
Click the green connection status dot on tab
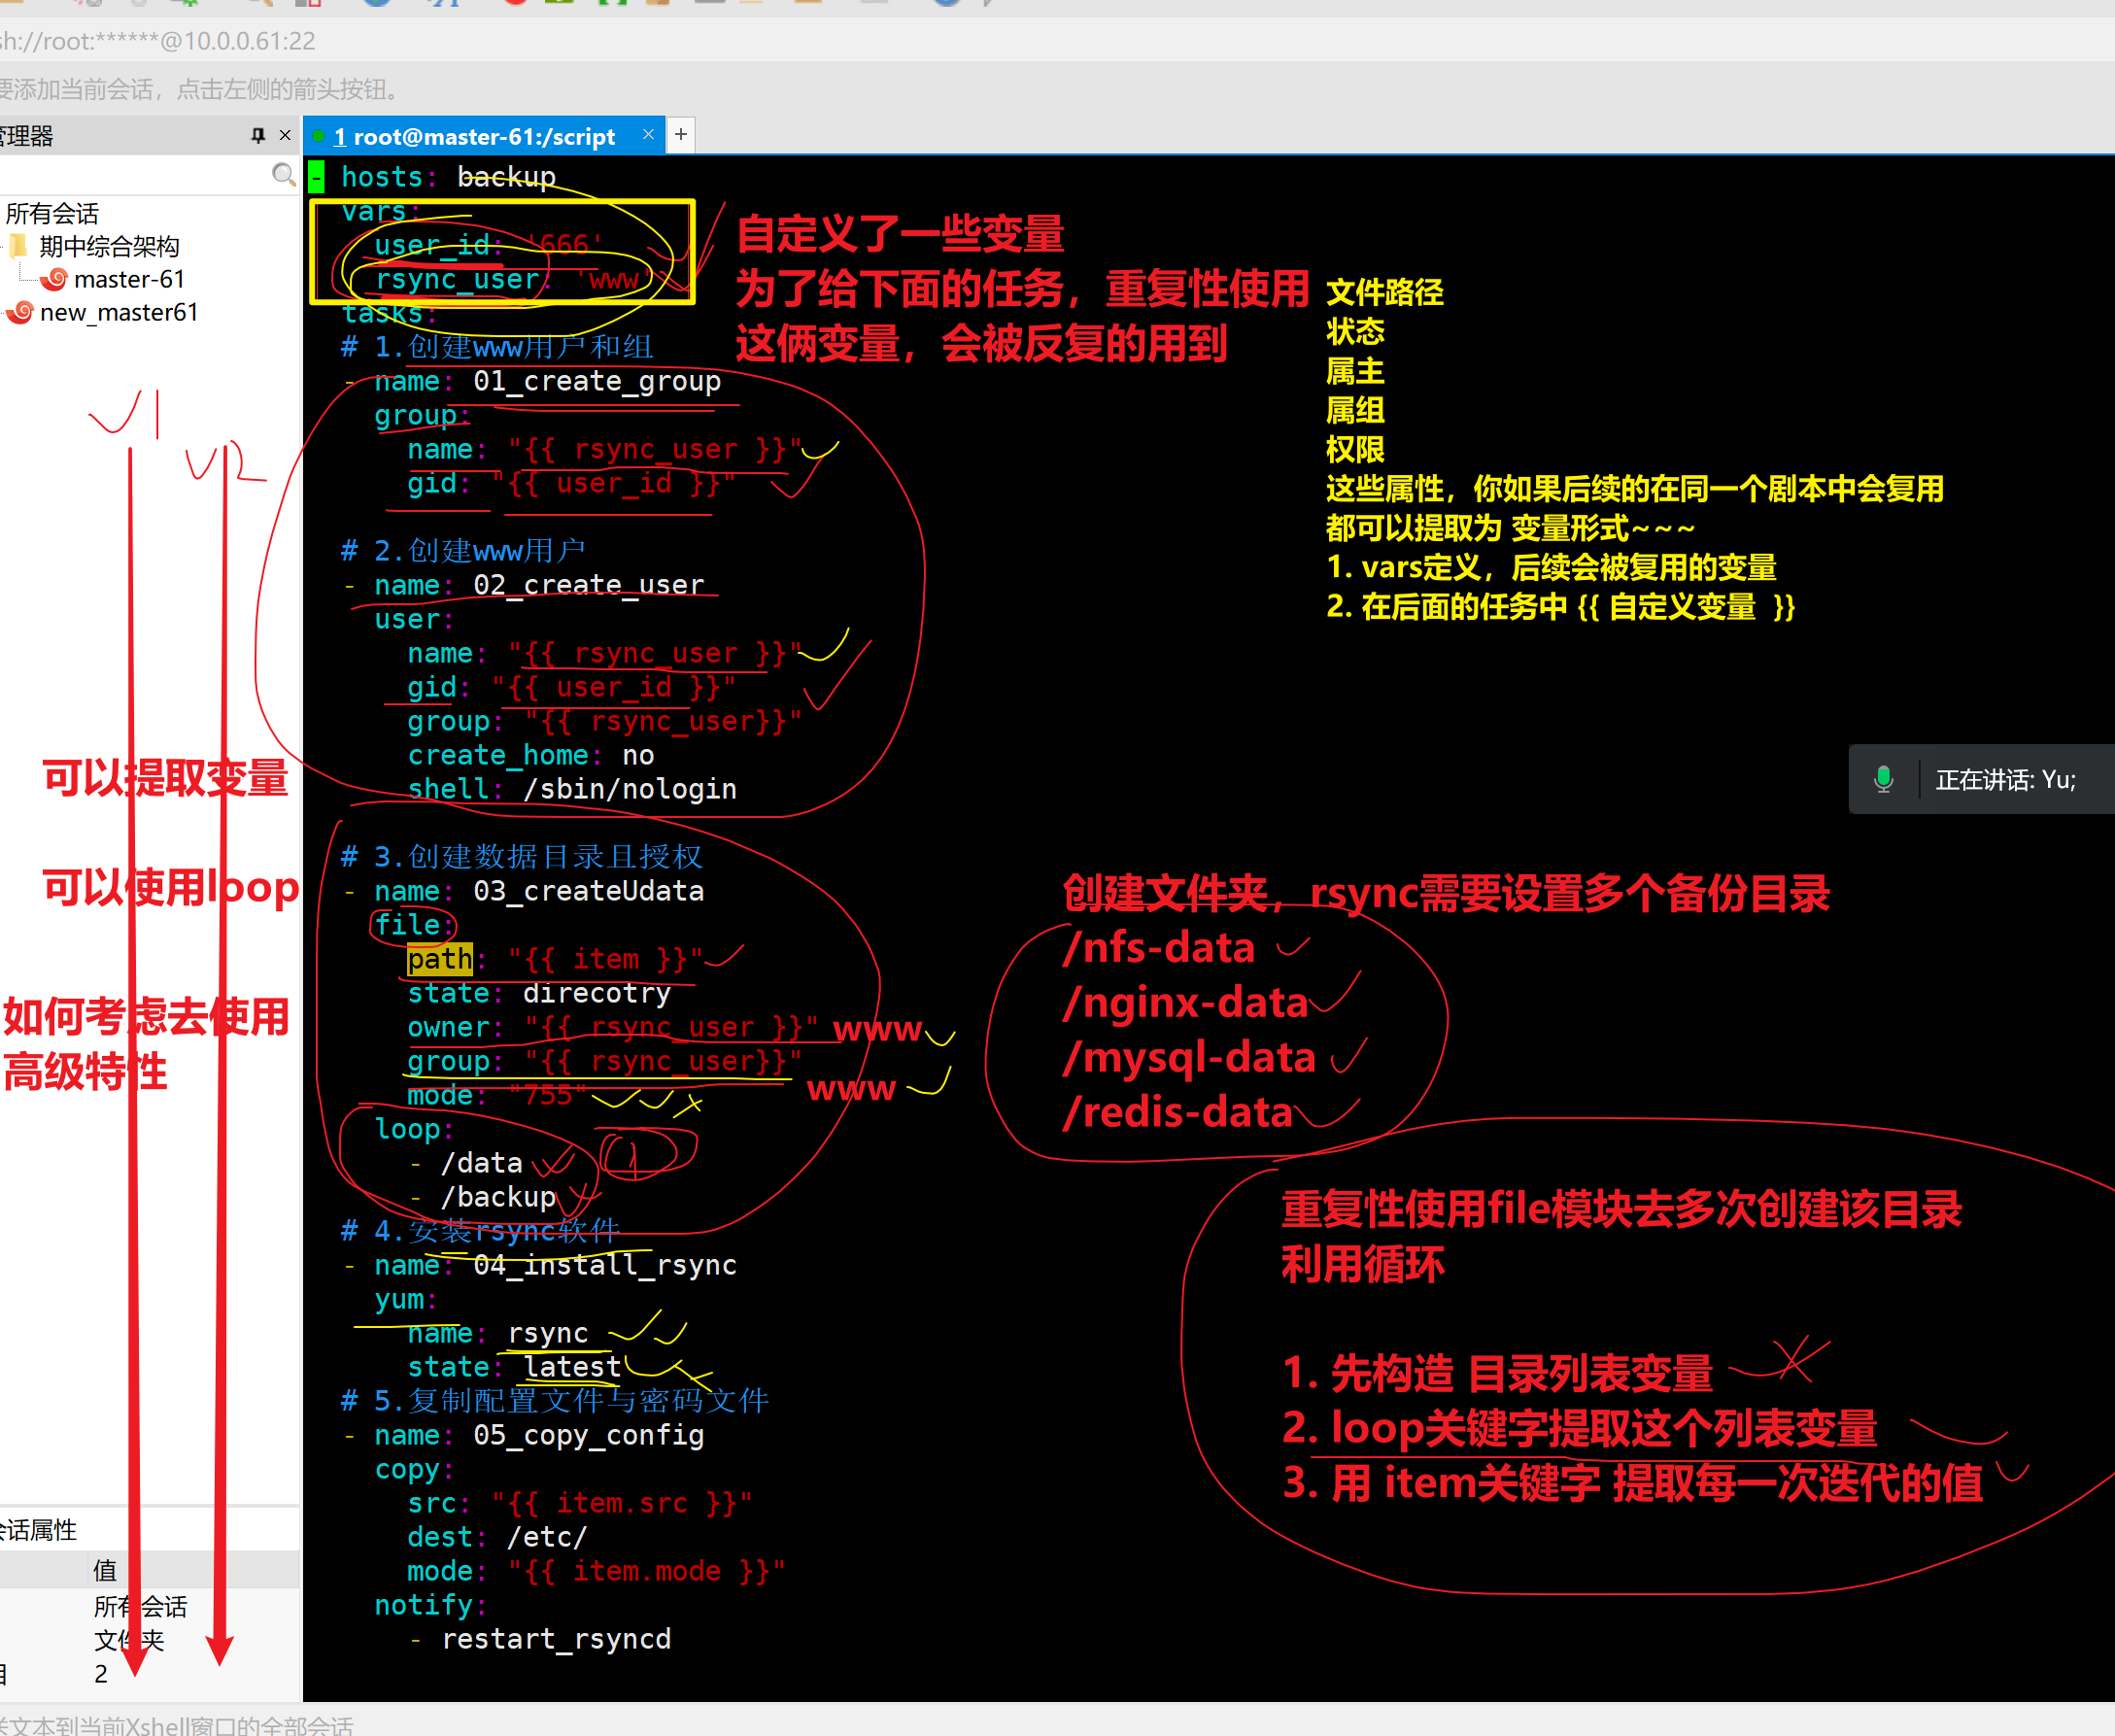pos(319,136)
